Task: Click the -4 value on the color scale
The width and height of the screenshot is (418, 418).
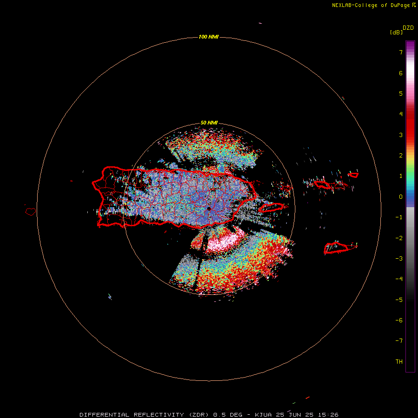Action: (399, 279)
